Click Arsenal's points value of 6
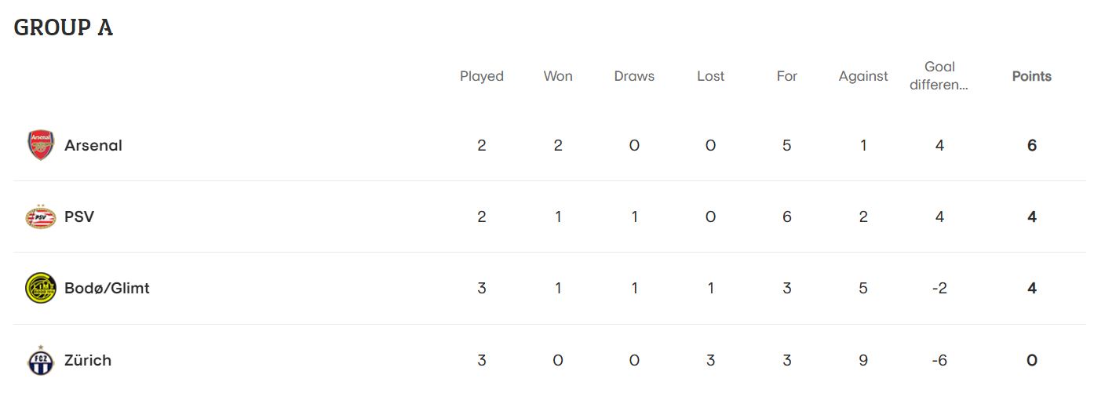The image size is (1094, 393). pyautogui.click(x=1032, y=145)
